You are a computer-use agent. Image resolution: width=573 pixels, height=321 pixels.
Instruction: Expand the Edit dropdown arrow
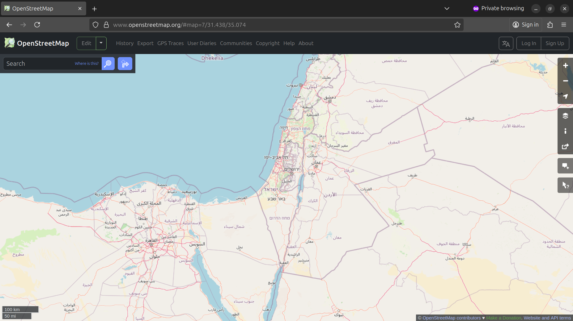pyautogui.click(x=101, y=43)
